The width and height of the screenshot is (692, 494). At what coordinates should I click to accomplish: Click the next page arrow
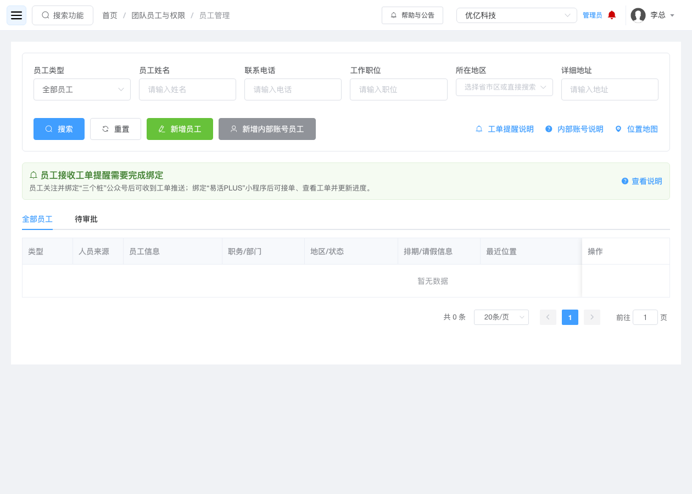(592, 317)
